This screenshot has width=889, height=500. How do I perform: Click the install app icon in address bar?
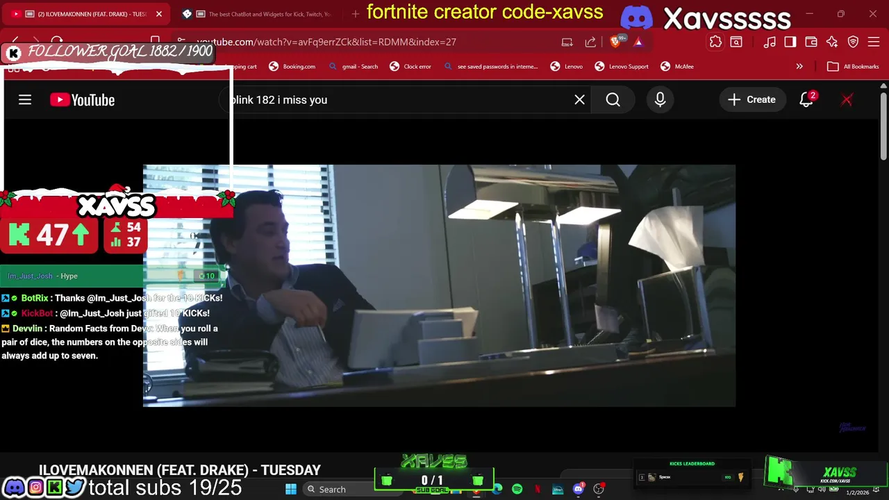567,42
